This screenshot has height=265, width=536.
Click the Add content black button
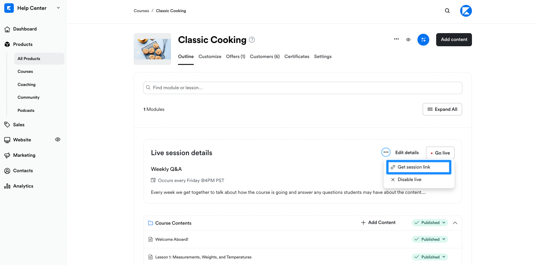[x=454, y=40]
